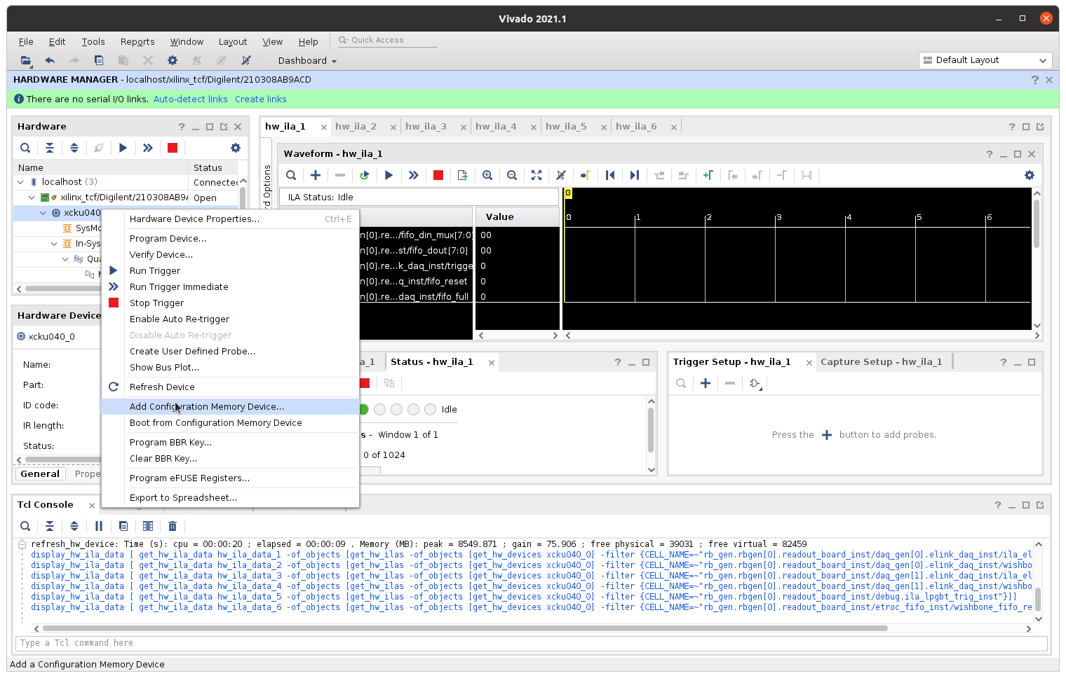Run trigger from Hardware panel toolbar

coord(123,148)
